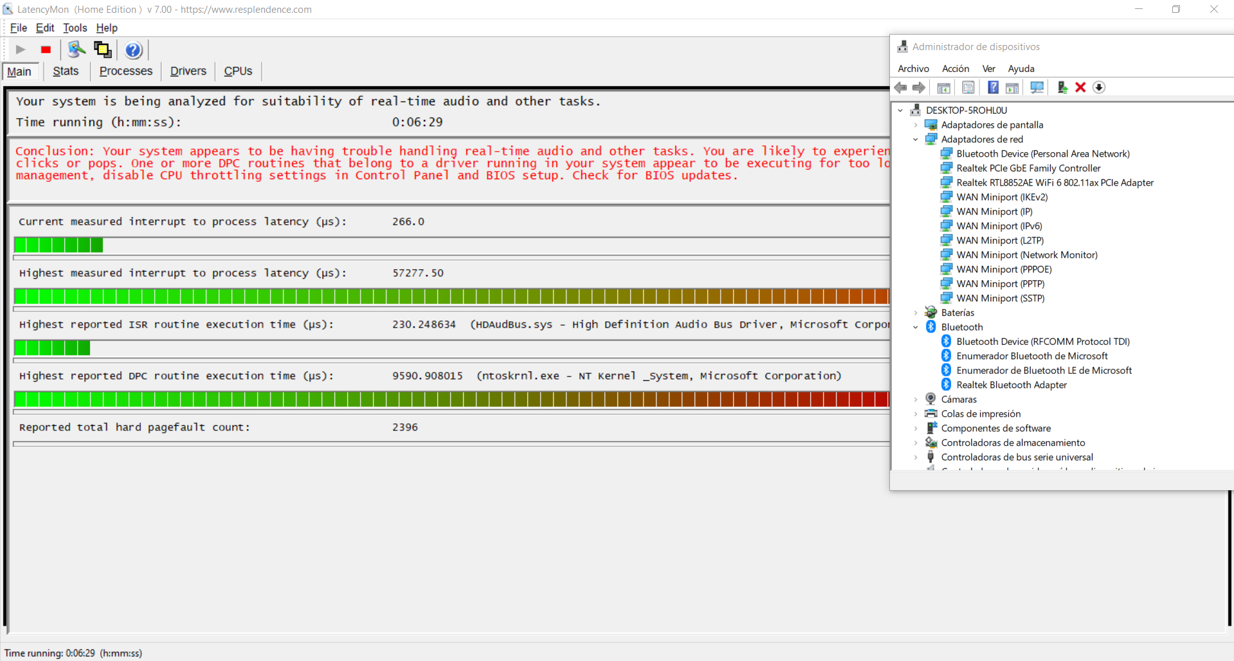Image resolution: width=1234 pixels, height=661 pixels.
Task: Click the WAN Miniport (SSTP) network icon
Action: point(946,298)
